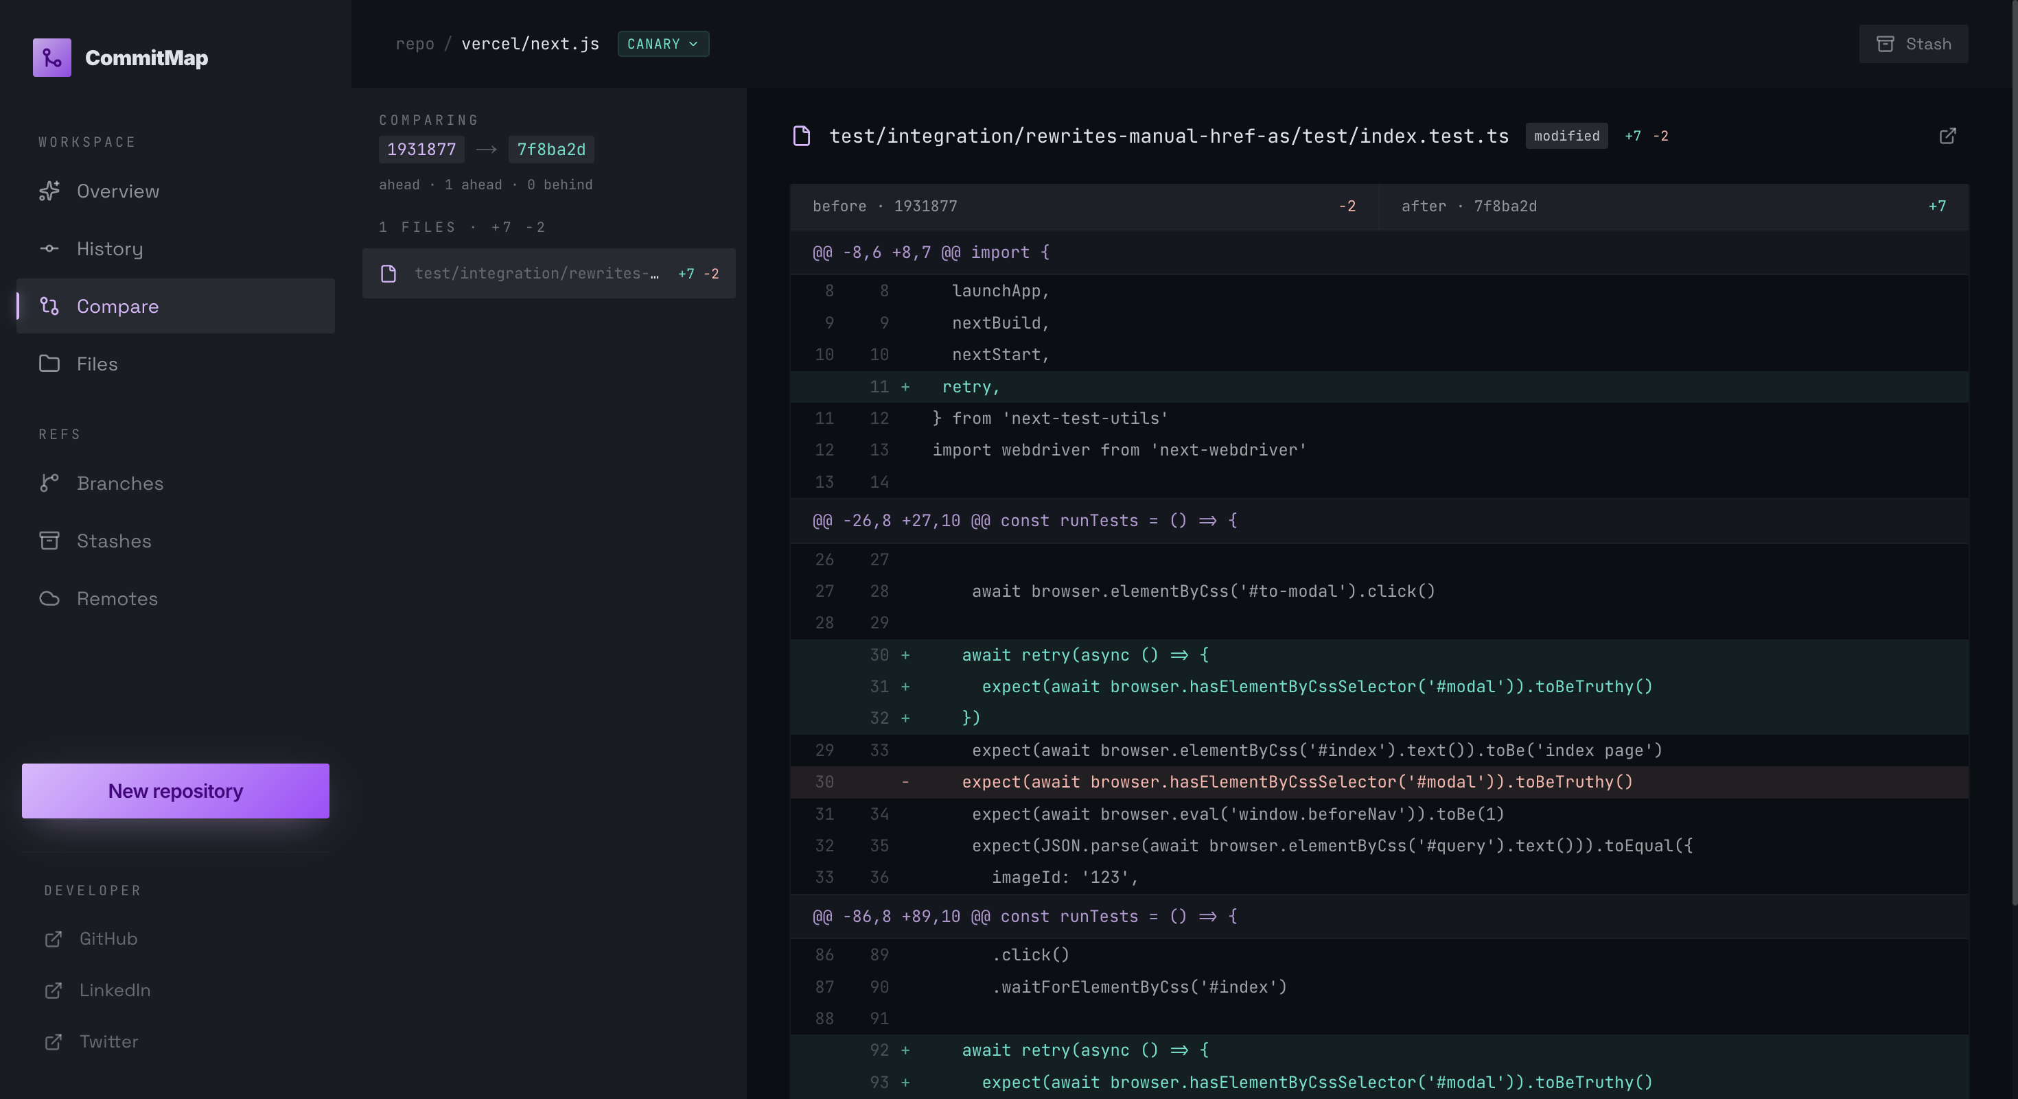2018x1099 pixels.
Task: Click added line 31 expect modal
Action: coord(1379,687)
